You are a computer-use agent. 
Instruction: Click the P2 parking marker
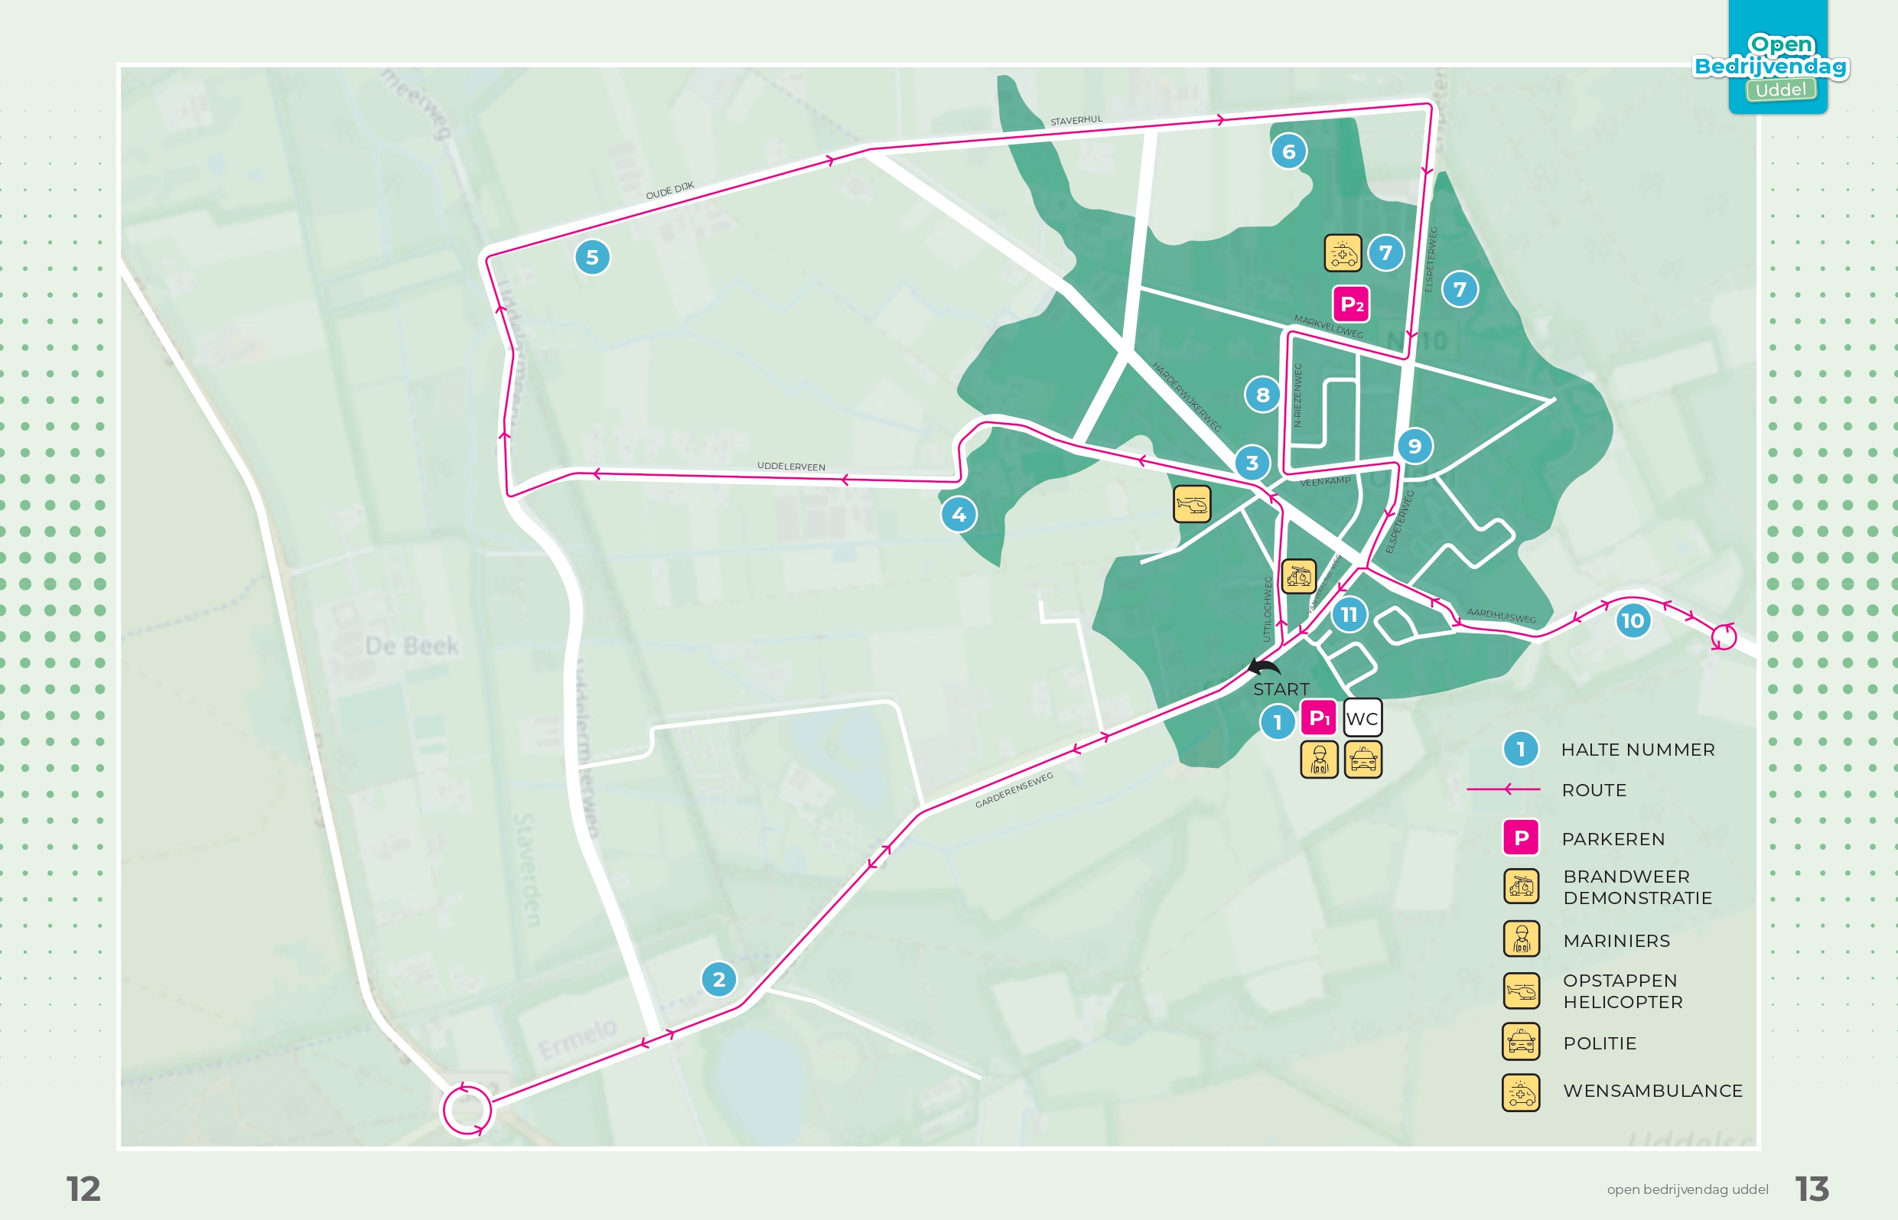click(x=1352, y=304)
